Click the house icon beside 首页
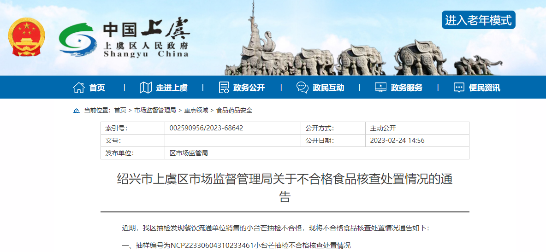This screenshot has height=252, width=546. pos(79,88)
